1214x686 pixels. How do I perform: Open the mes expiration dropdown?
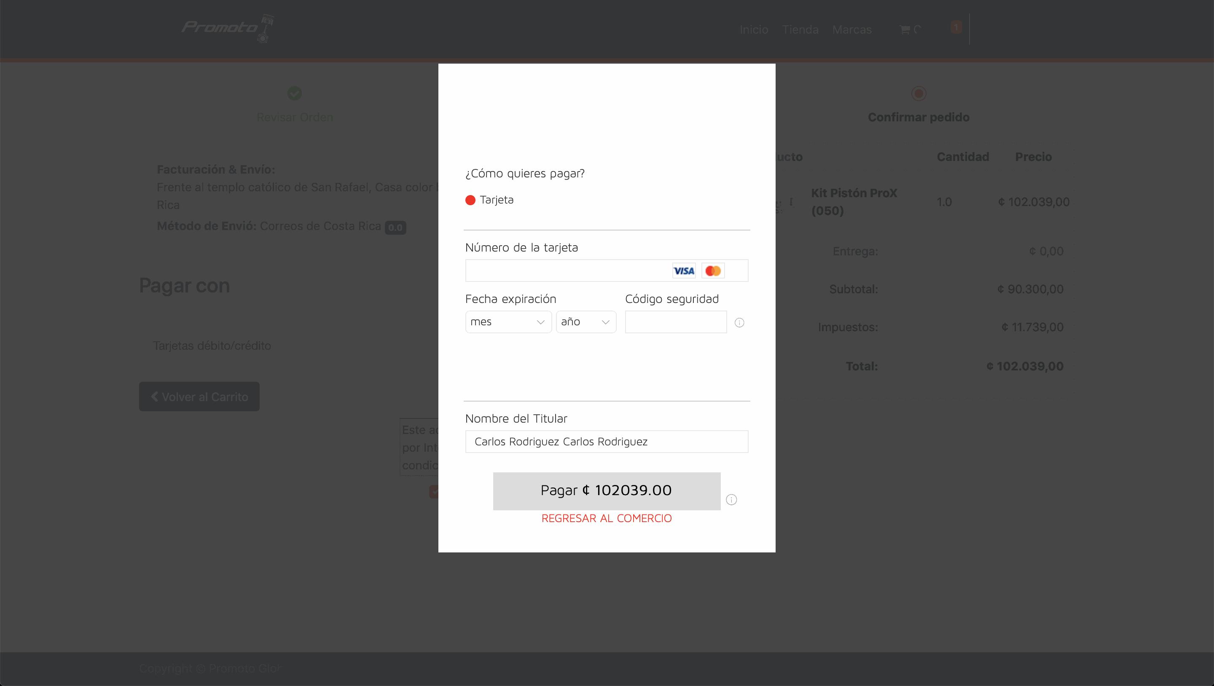(x=508, y=322)
